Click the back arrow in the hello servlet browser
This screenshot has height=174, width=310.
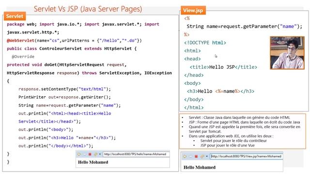pos(79,154)
